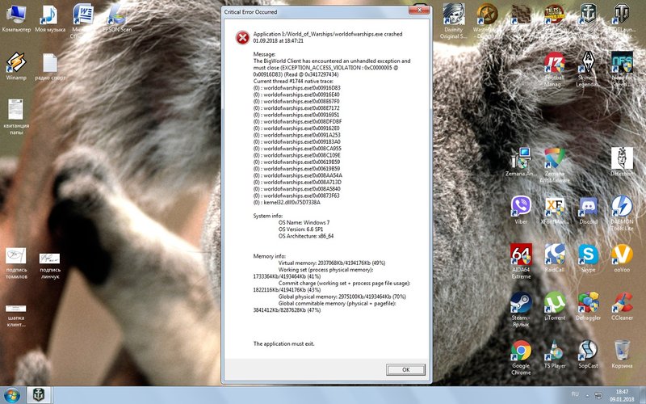The height and width of the screenshot is (404, 646).
Task: Launch the RaidCall shortcut
Action: pos(554,258)
